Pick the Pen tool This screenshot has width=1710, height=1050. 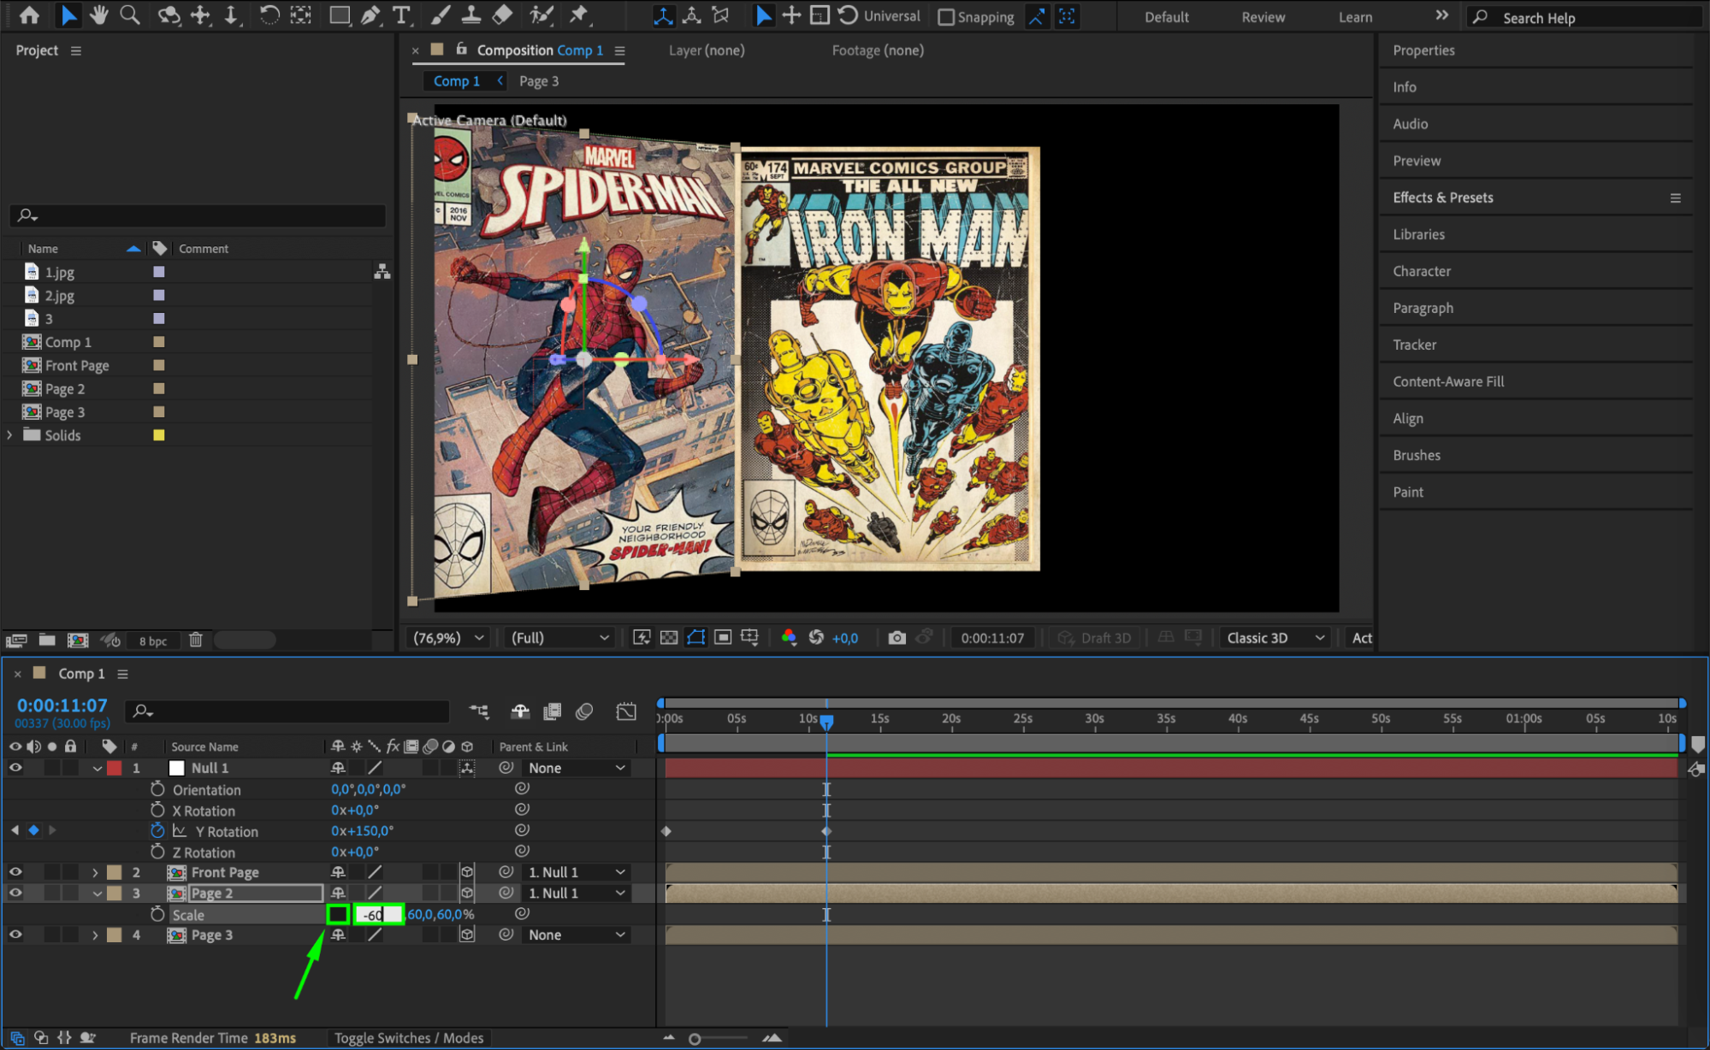point(370,15)
